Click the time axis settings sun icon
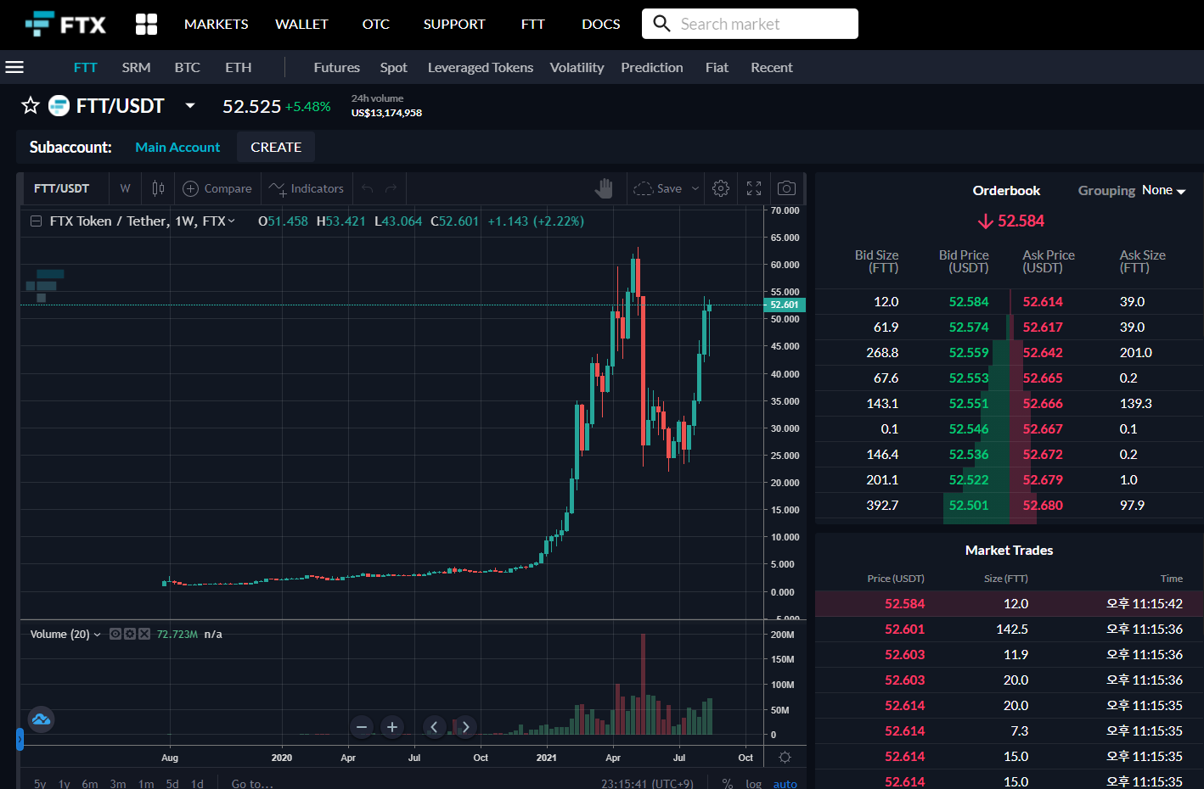This screenshot has height=789, width=1204. coord(785,757)
